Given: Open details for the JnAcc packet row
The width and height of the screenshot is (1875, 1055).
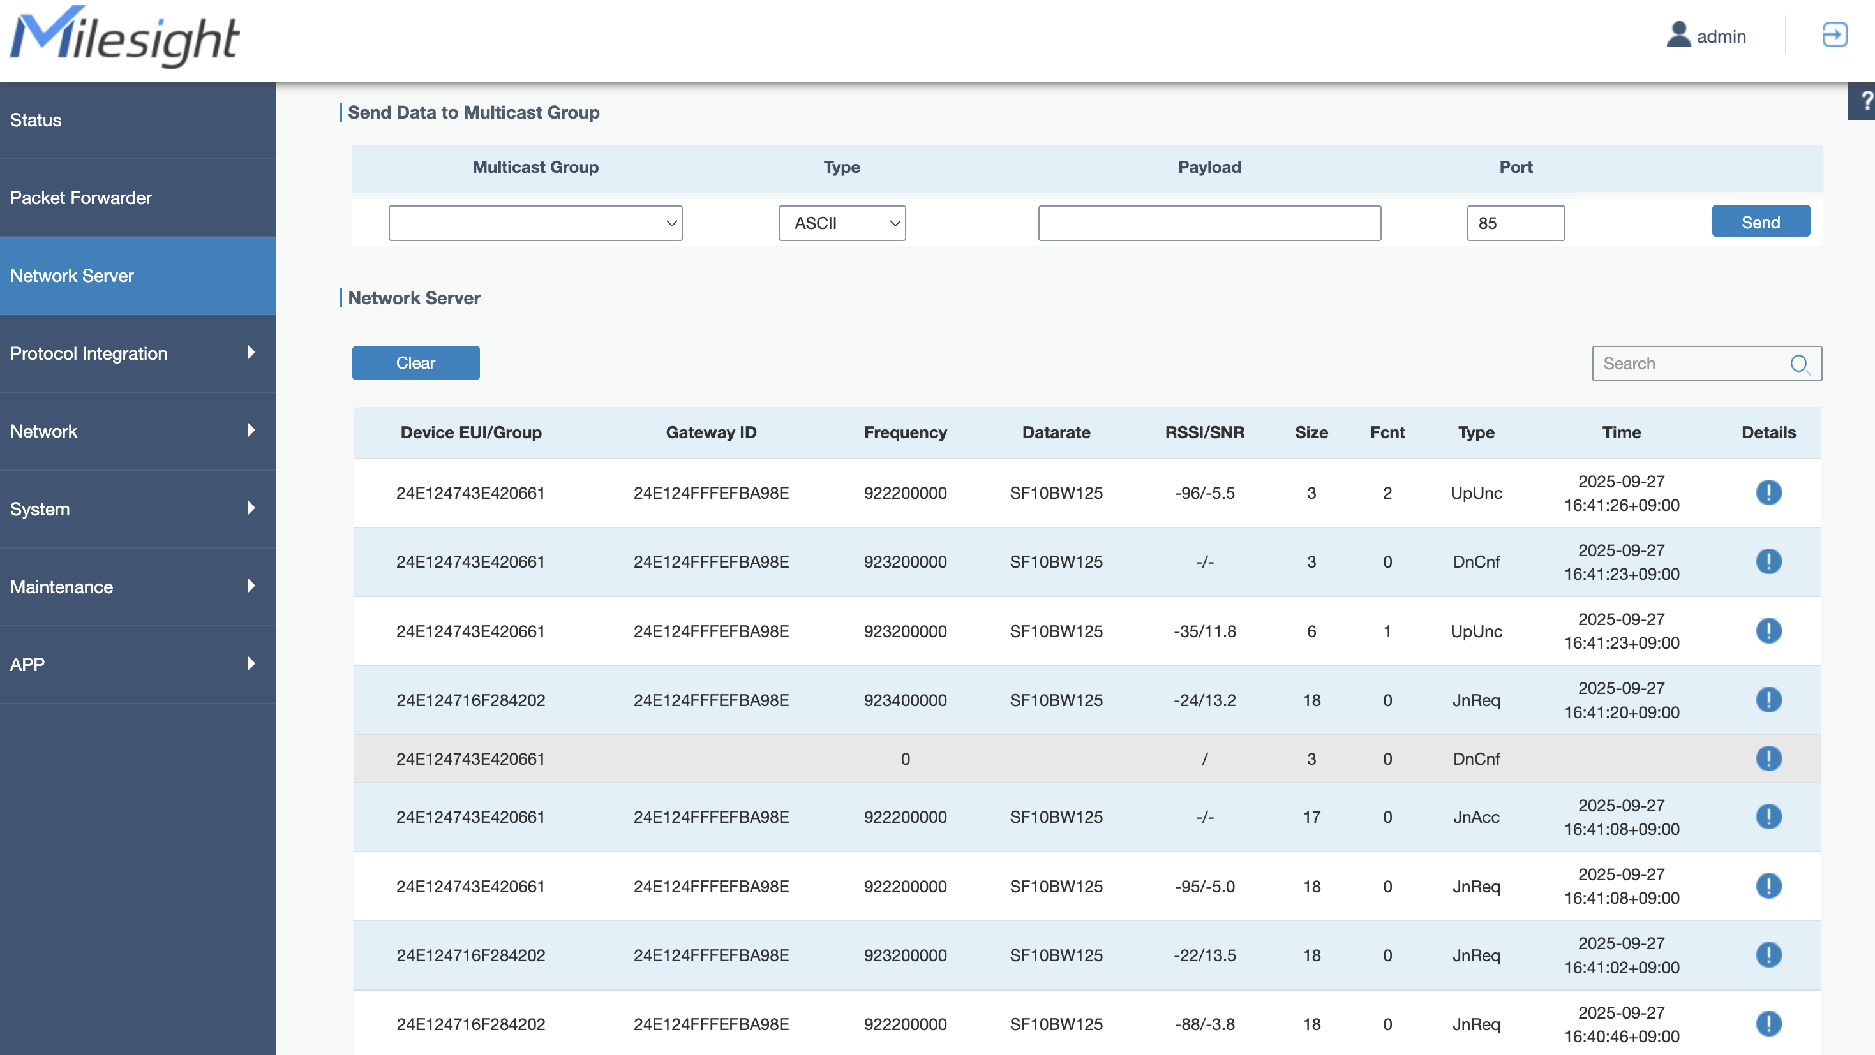Looking at the screenshot, I should (1768, 816).
